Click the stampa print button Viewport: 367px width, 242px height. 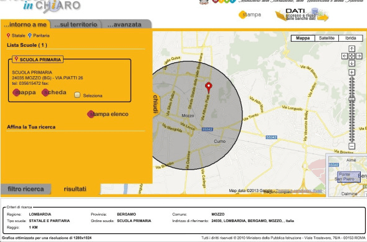(250, 14)
